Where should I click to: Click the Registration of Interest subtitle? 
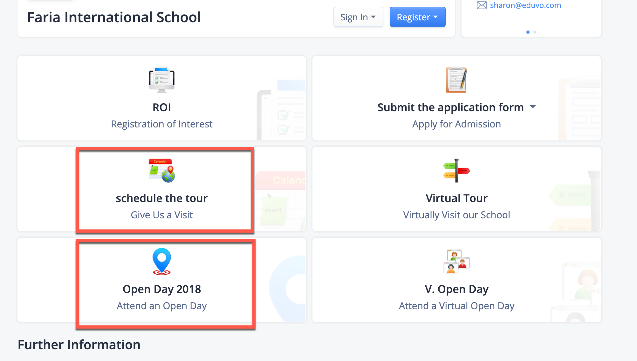(x=162, y=124)
